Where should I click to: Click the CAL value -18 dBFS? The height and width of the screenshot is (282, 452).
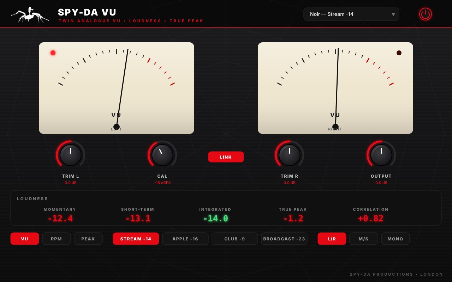tap(162, 183)
